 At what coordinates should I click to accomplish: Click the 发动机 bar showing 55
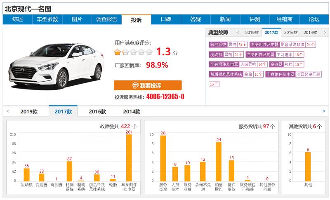tap(27, 175)
